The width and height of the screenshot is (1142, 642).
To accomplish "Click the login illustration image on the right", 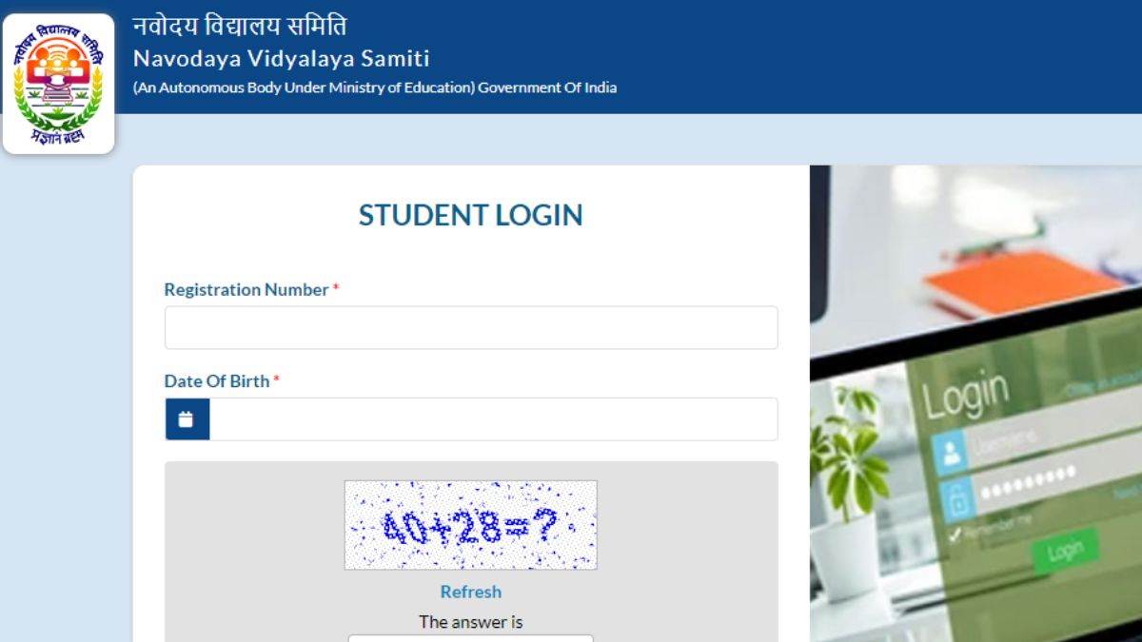I will [x=975, y=403].
